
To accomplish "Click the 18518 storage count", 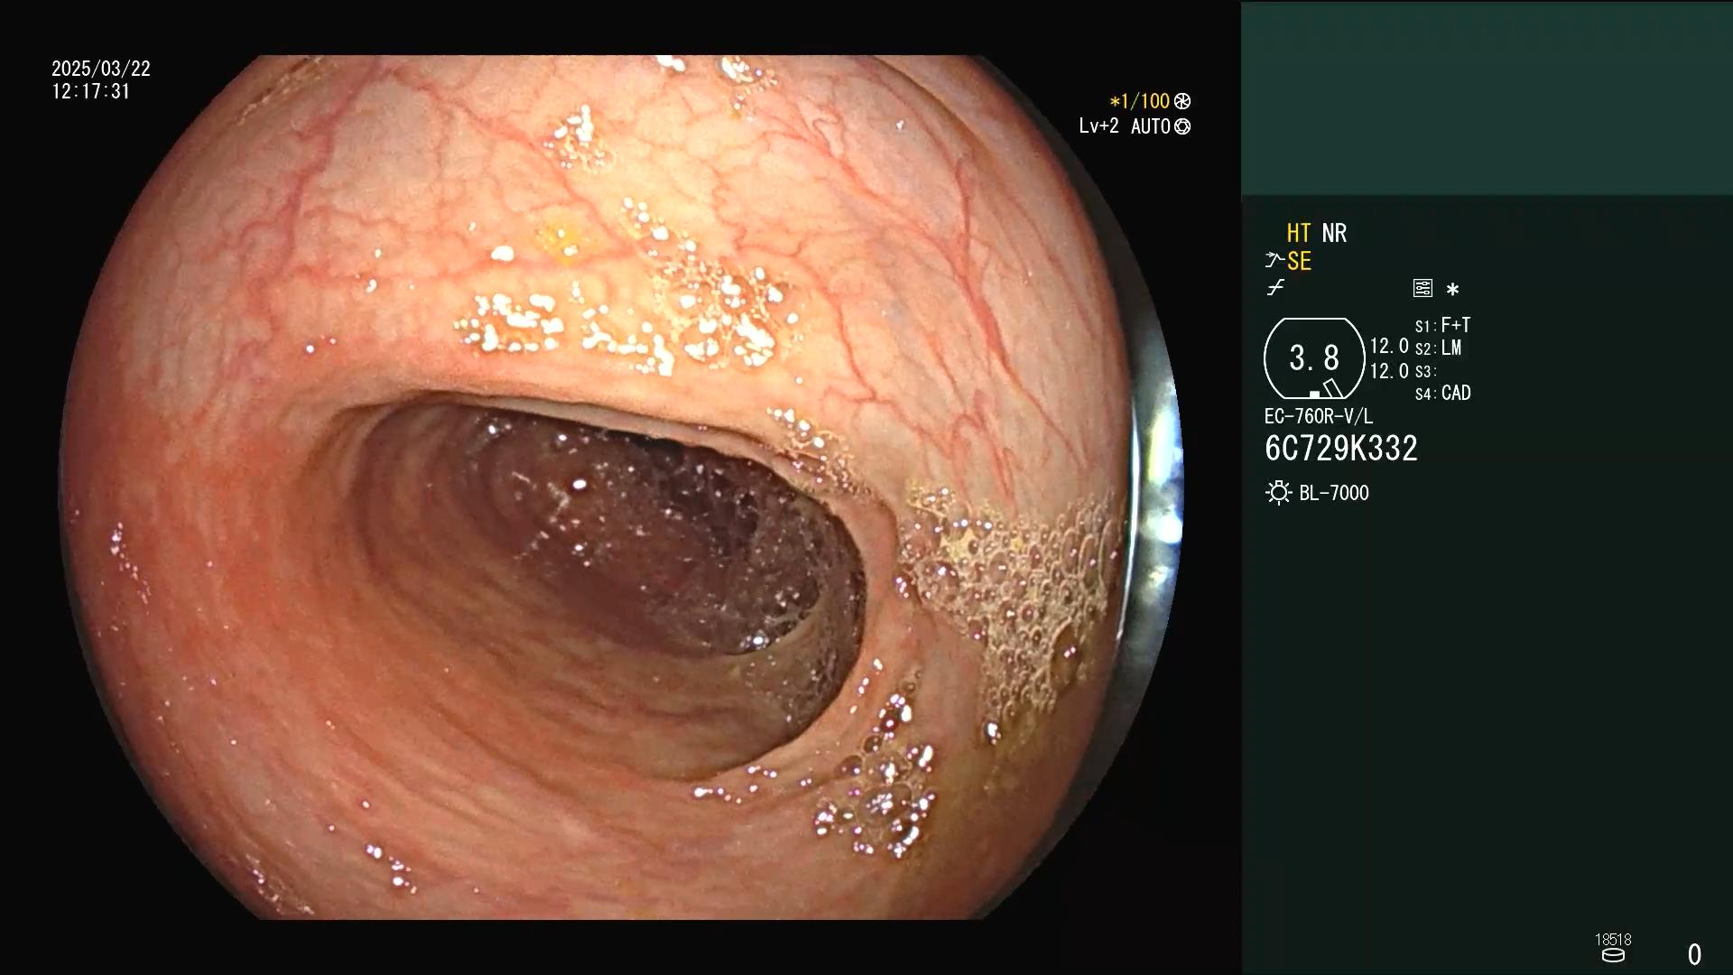I will 1613,940.
